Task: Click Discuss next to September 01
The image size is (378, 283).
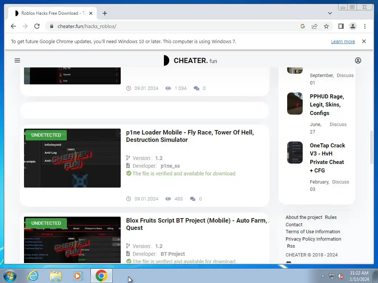Action: (x=345, y=75)
